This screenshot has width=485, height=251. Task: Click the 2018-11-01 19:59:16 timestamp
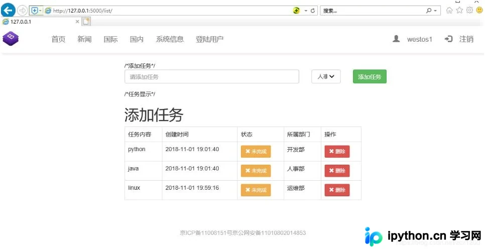click(x=192, y=188)
